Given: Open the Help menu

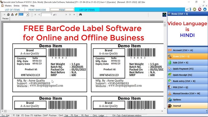Looking at the screenshot, I should tap(32, 6).
